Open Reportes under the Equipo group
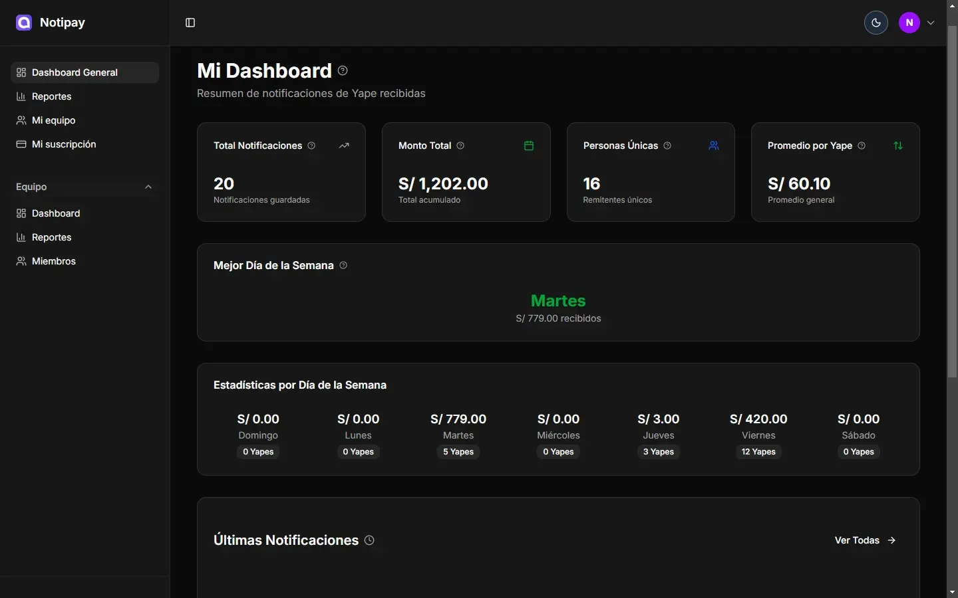 (x=51, y=237)
